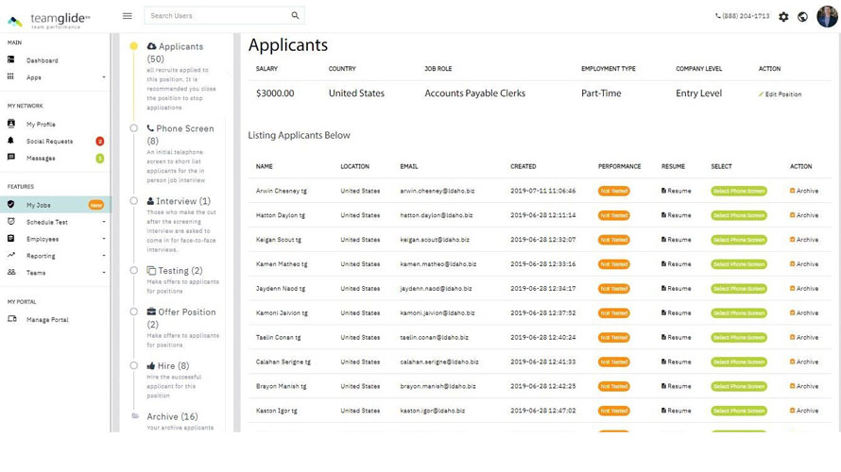Select Phone Screen for Hatton Daylon
Image resolution: width=841 pixels, height=472 pixels.
click(x=739, y=215)
